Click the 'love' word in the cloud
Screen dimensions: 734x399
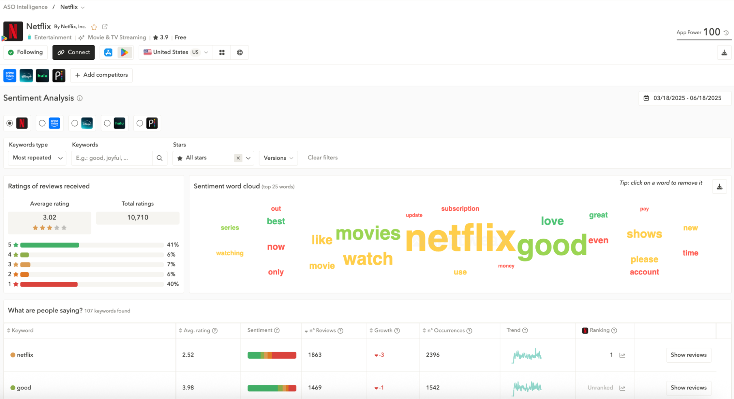552,221
